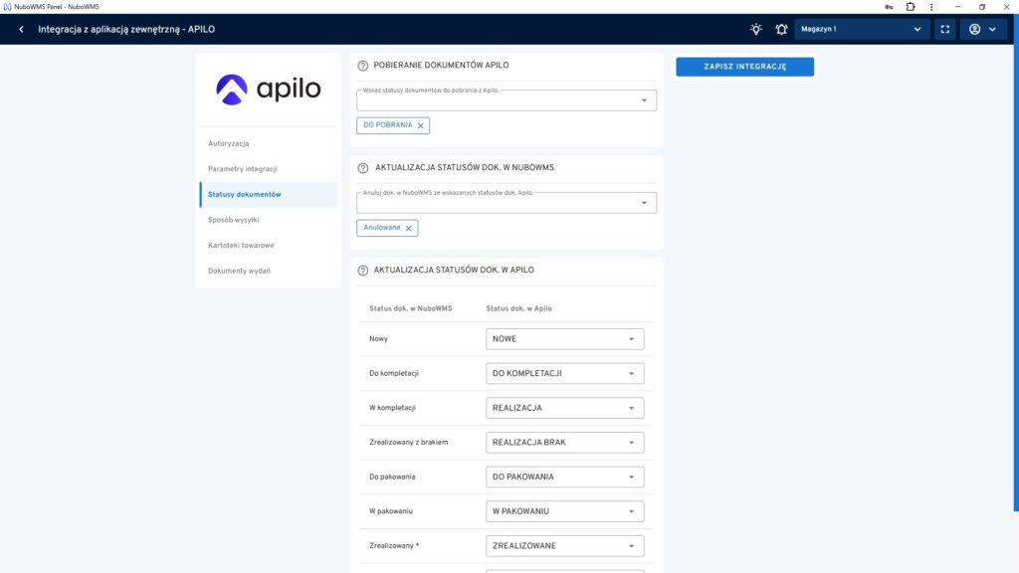Remove the Anulowane chip

coord(408,228)
